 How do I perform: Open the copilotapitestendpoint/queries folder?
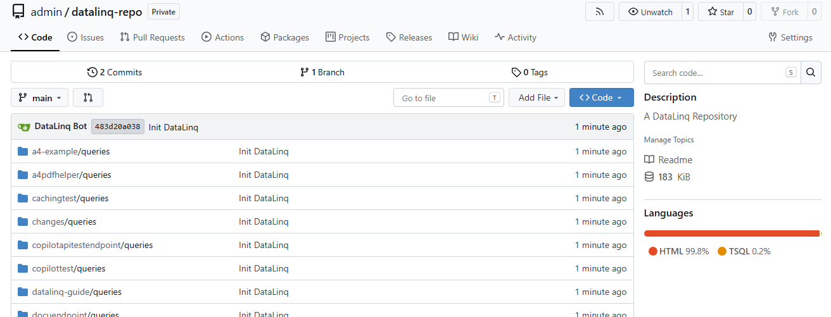click(x=92, y=246)
